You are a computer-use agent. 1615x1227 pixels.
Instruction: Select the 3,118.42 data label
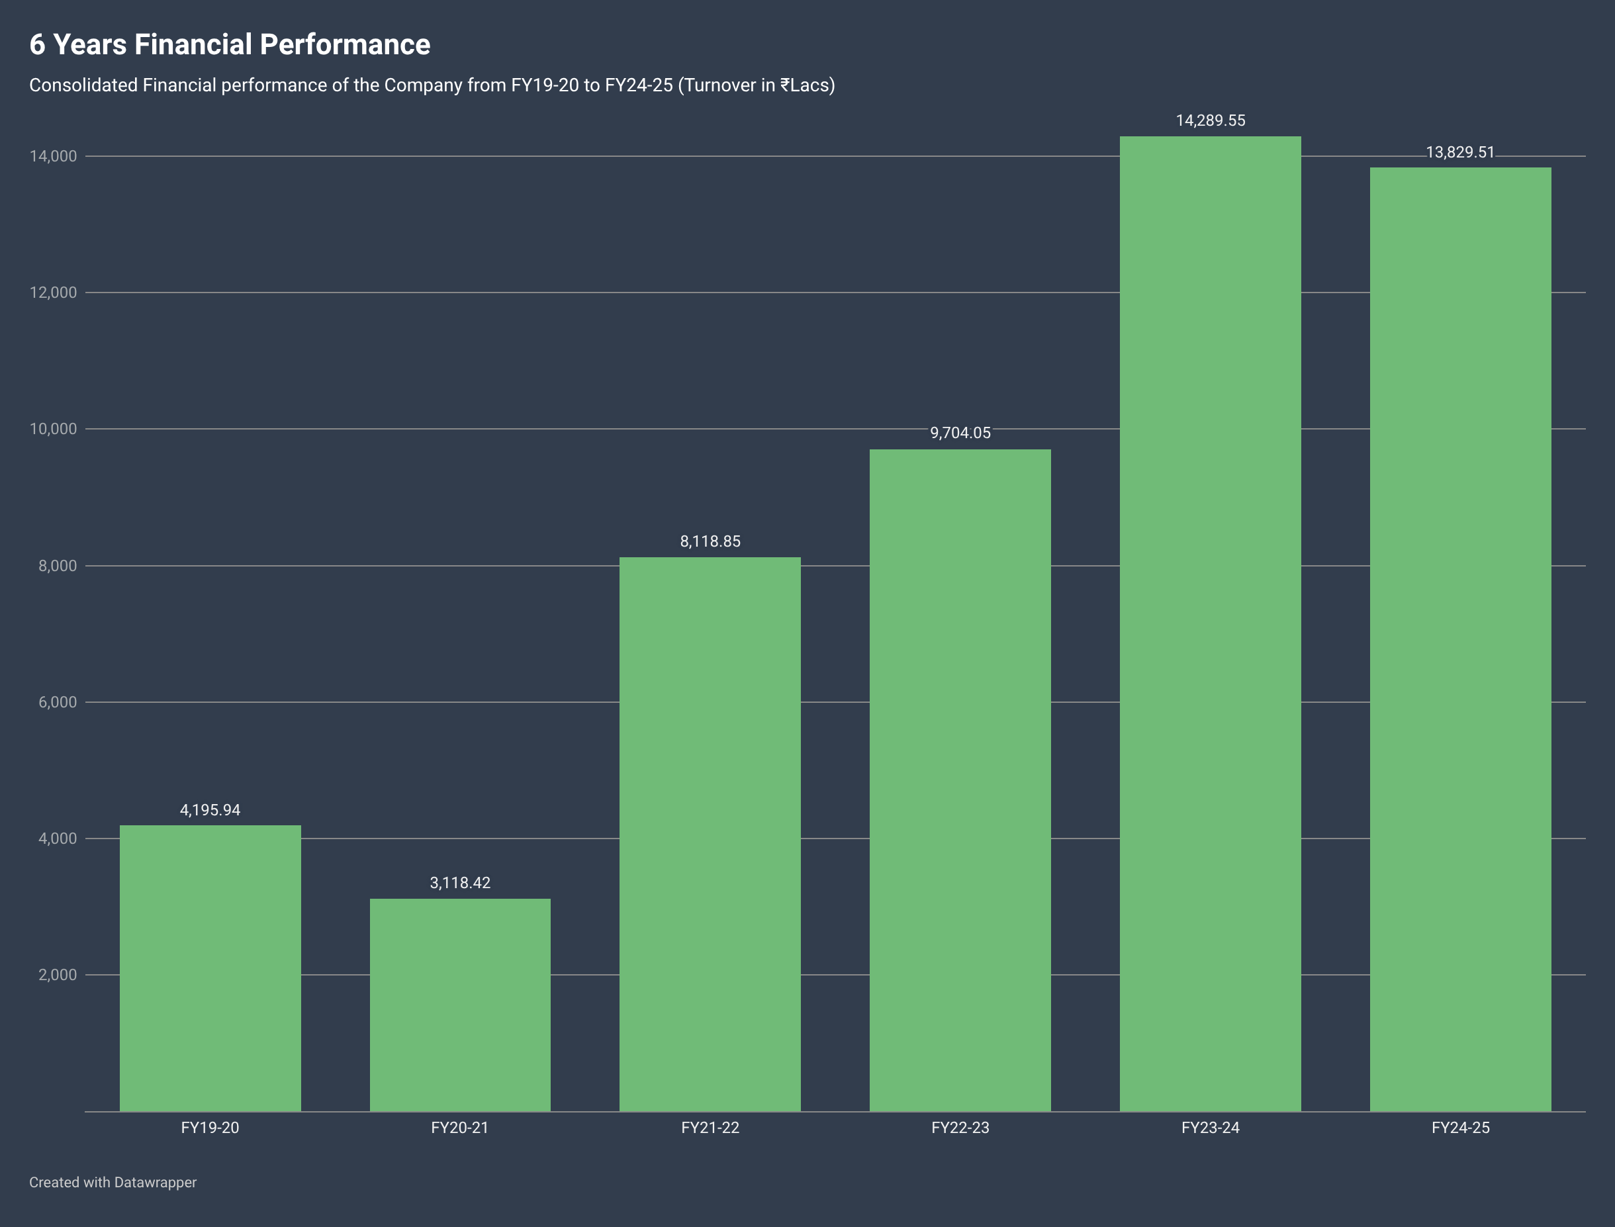[x=460, y=883]
